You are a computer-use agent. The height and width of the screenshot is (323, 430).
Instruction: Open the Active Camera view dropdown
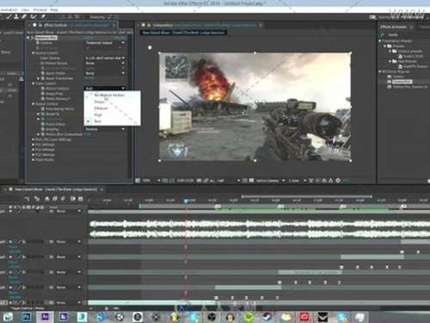point(270,181)
